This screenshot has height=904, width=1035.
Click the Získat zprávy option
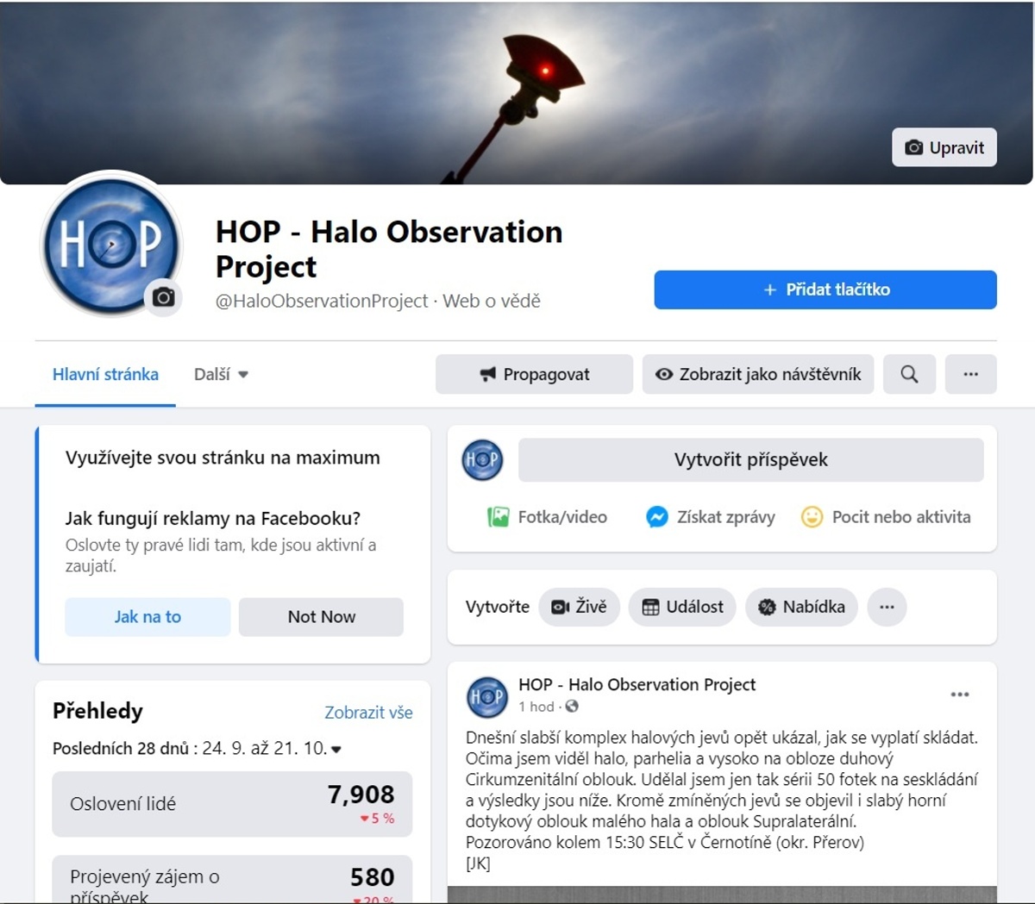tap(710, 517)
